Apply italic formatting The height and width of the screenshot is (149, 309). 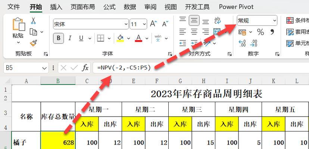pos(69,38)
